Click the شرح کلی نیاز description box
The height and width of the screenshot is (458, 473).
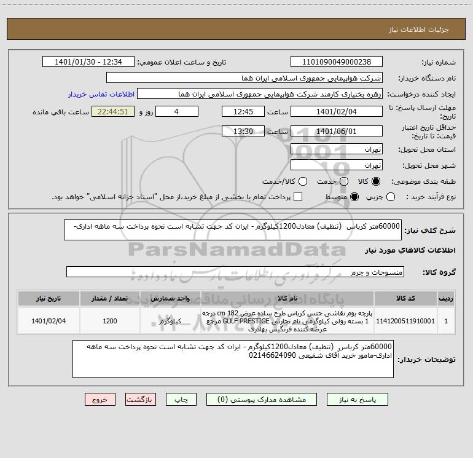pos(233,230)
